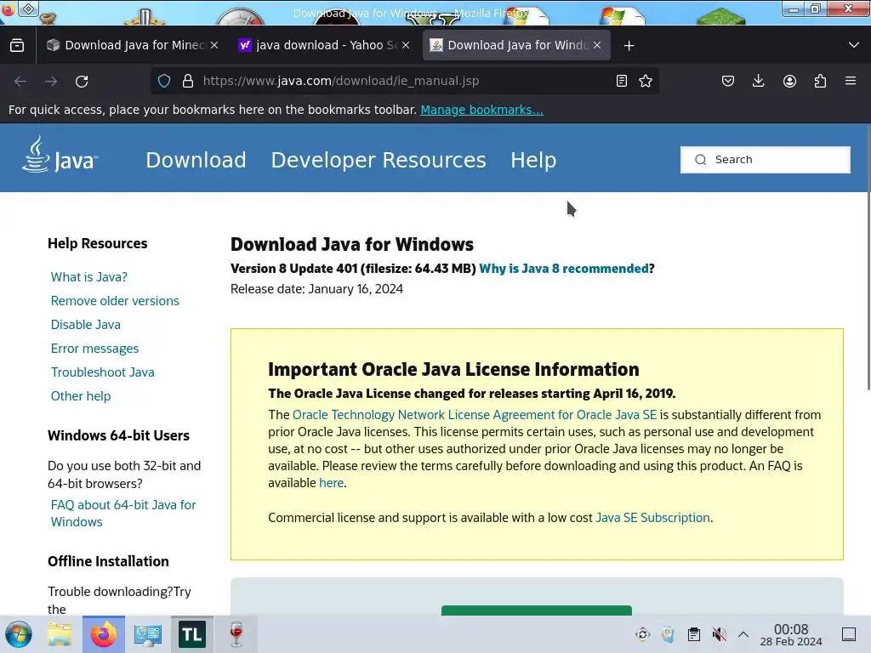Select 'Release date: January 16, 2024' text
871x653 pixels.
coord(316,289)
